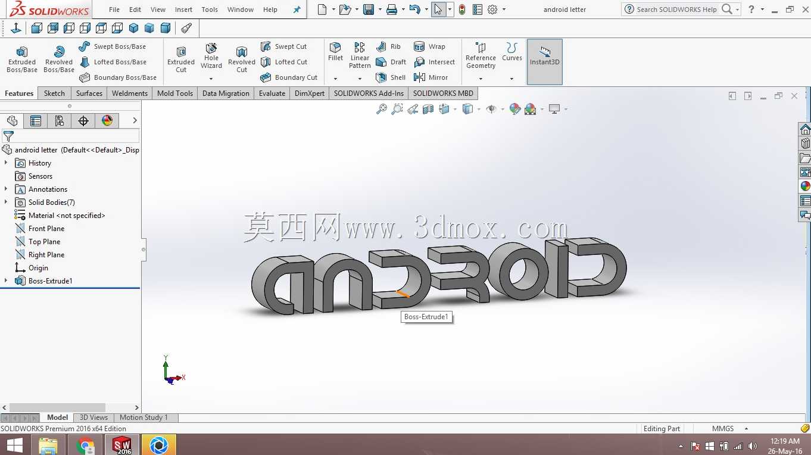
Task: Open Windows Start button
Action: (14, 445)
